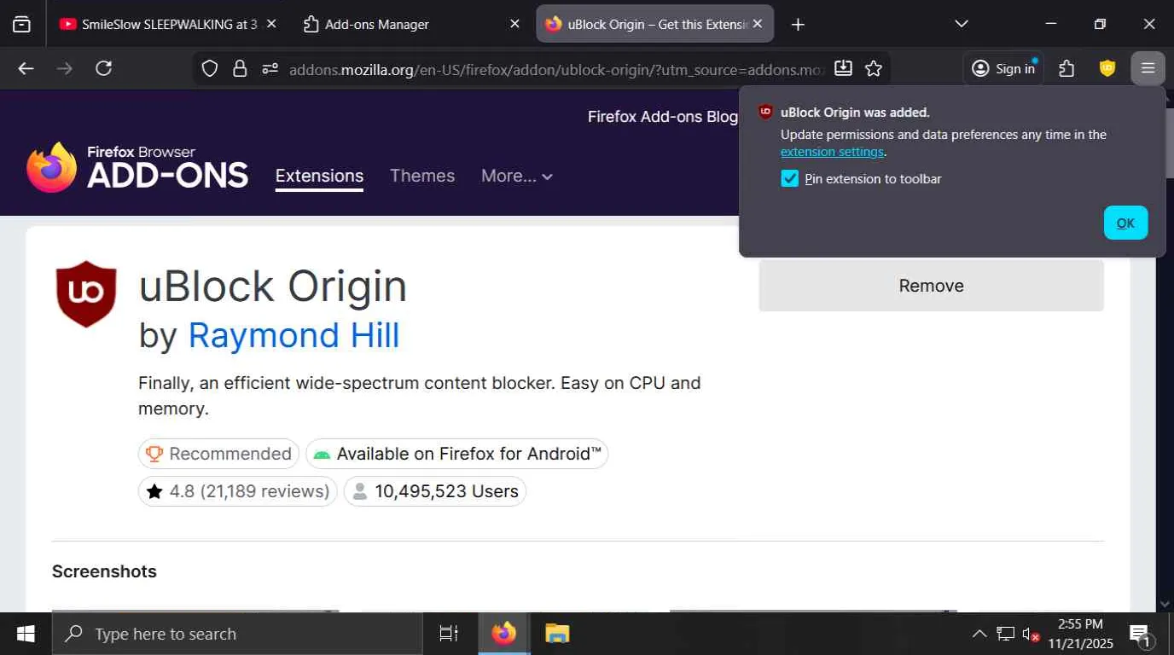
Task: Close the Add-ons Manager tab
Action: coord(514,24)
